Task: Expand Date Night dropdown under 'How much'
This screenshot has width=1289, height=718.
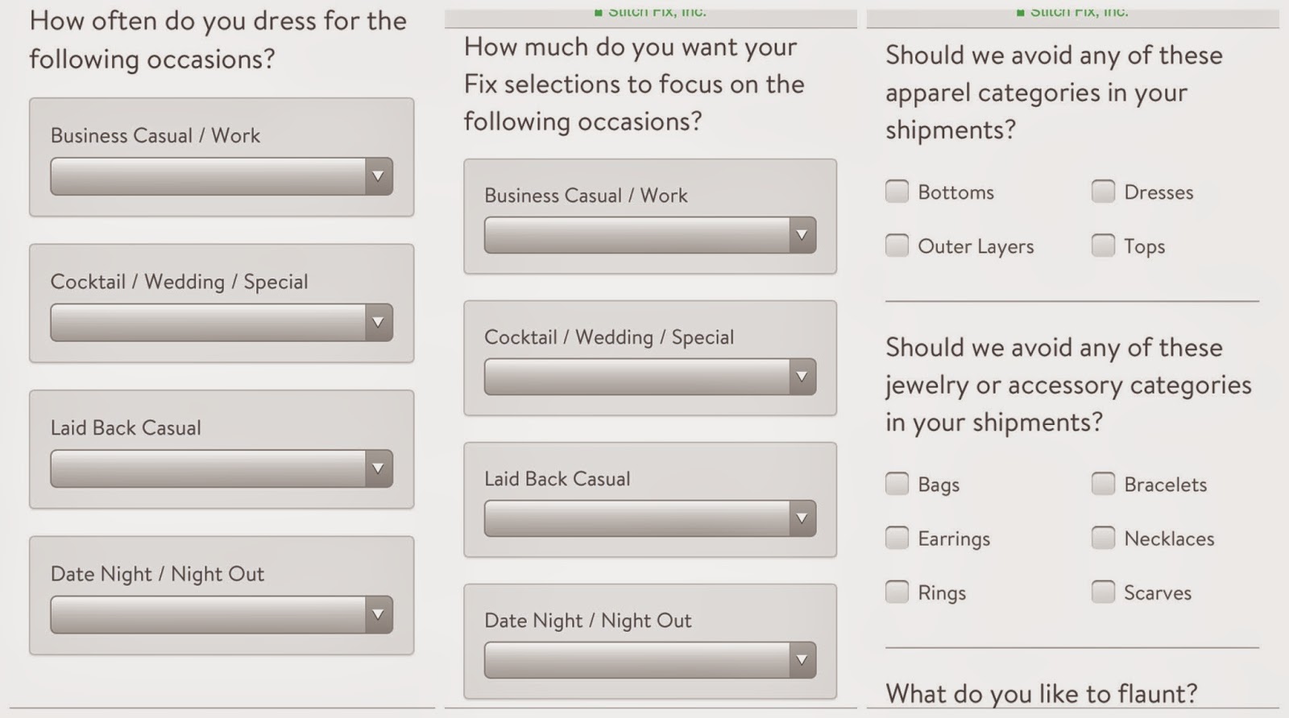Action: (x=649, y=660)
